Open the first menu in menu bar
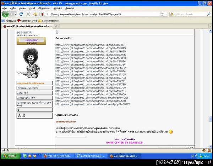Screen dimensions: 213x166 coord(5,8)
